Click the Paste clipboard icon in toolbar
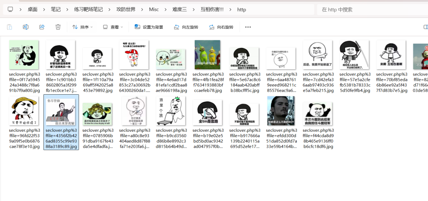Screen dimensions: 428x201 tap(9, 27)
